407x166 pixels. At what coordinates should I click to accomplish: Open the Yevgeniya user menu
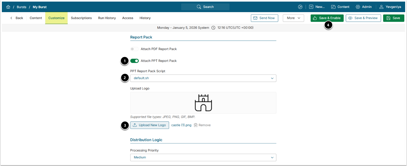pyautogui.click(x=390, y=7)
